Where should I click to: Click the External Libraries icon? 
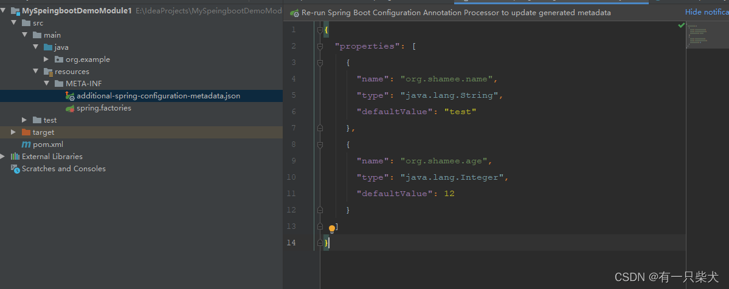point(15,157)
